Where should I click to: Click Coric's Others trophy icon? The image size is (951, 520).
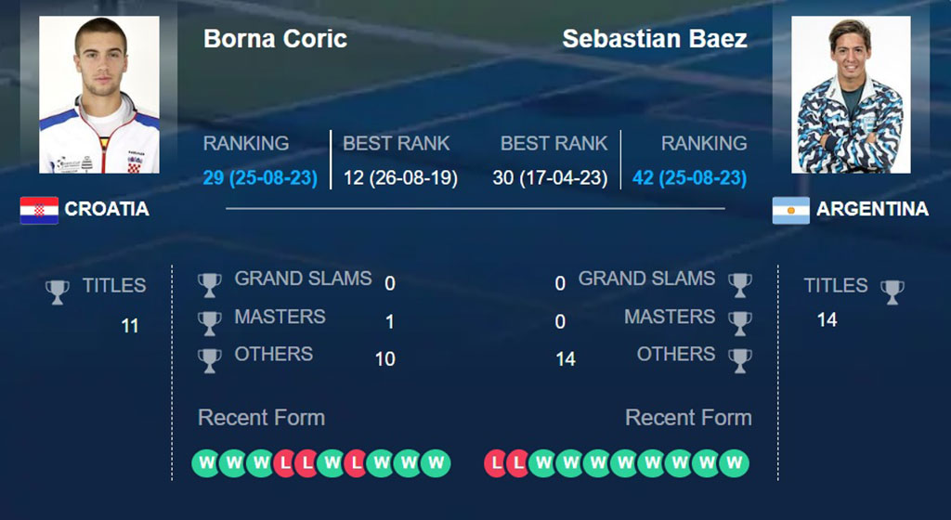[x=209, y=361]
